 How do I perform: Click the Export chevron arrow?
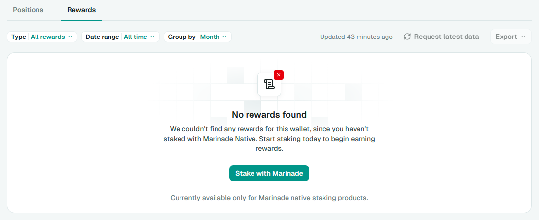coord(523,37)
